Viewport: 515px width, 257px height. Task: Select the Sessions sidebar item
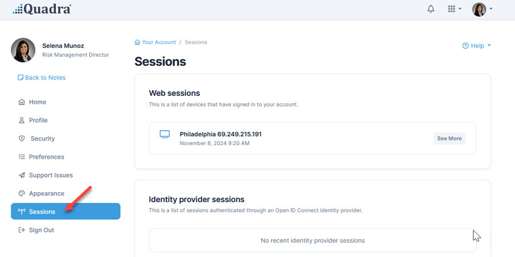(x=66, y=211)
